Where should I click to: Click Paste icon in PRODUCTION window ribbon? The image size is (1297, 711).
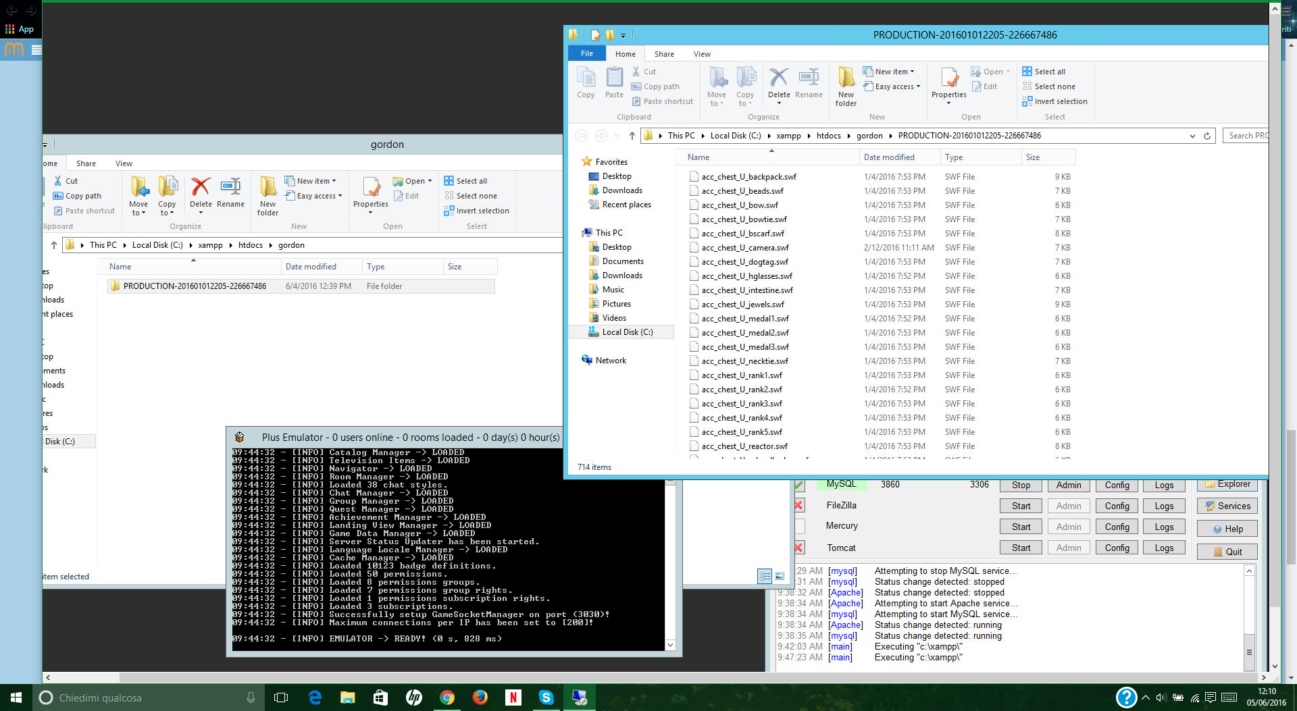[x=614, y=82]
